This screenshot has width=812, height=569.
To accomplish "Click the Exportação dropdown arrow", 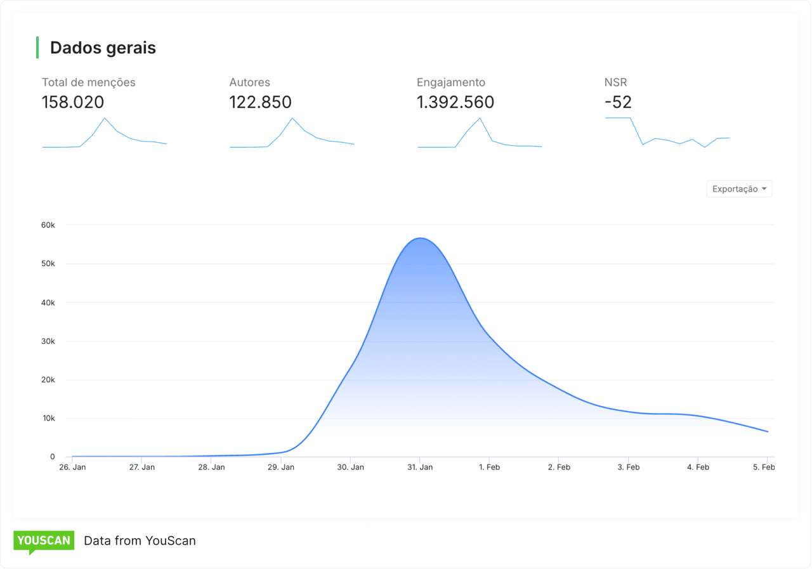I will click(x=764, y=189).
